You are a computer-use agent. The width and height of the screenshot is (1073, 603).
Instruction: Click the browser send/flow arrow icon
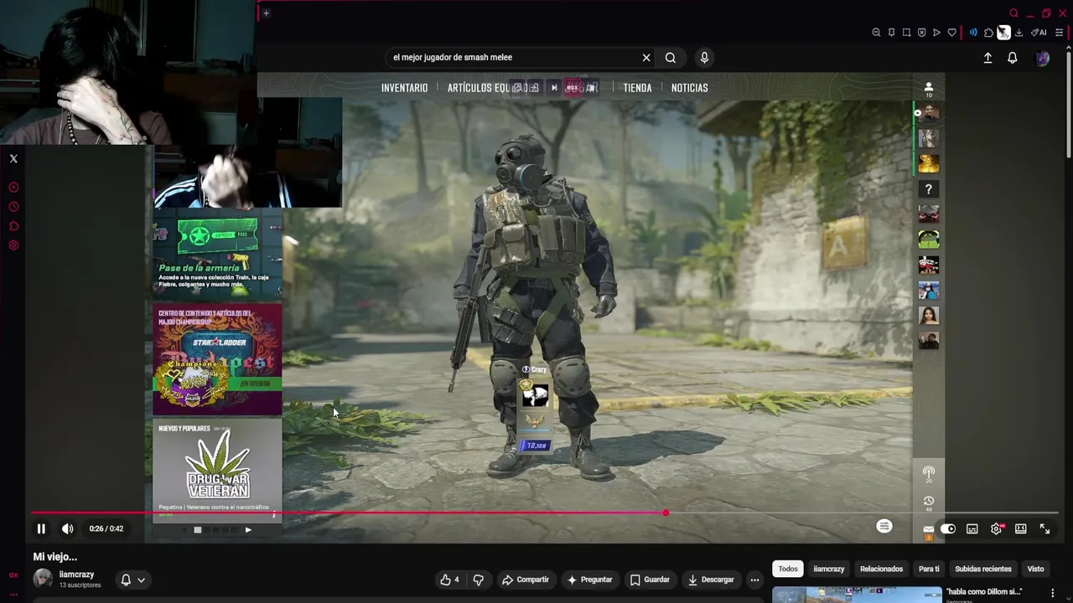pyautogui.click(x=936, y=33)
